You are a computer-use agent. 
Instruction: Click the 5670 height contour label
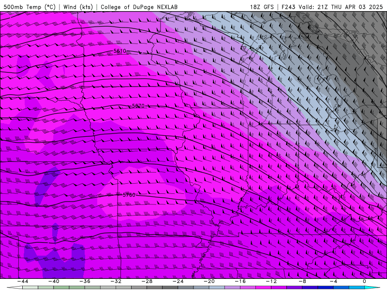pyautogui.click(x=138, y=106)
